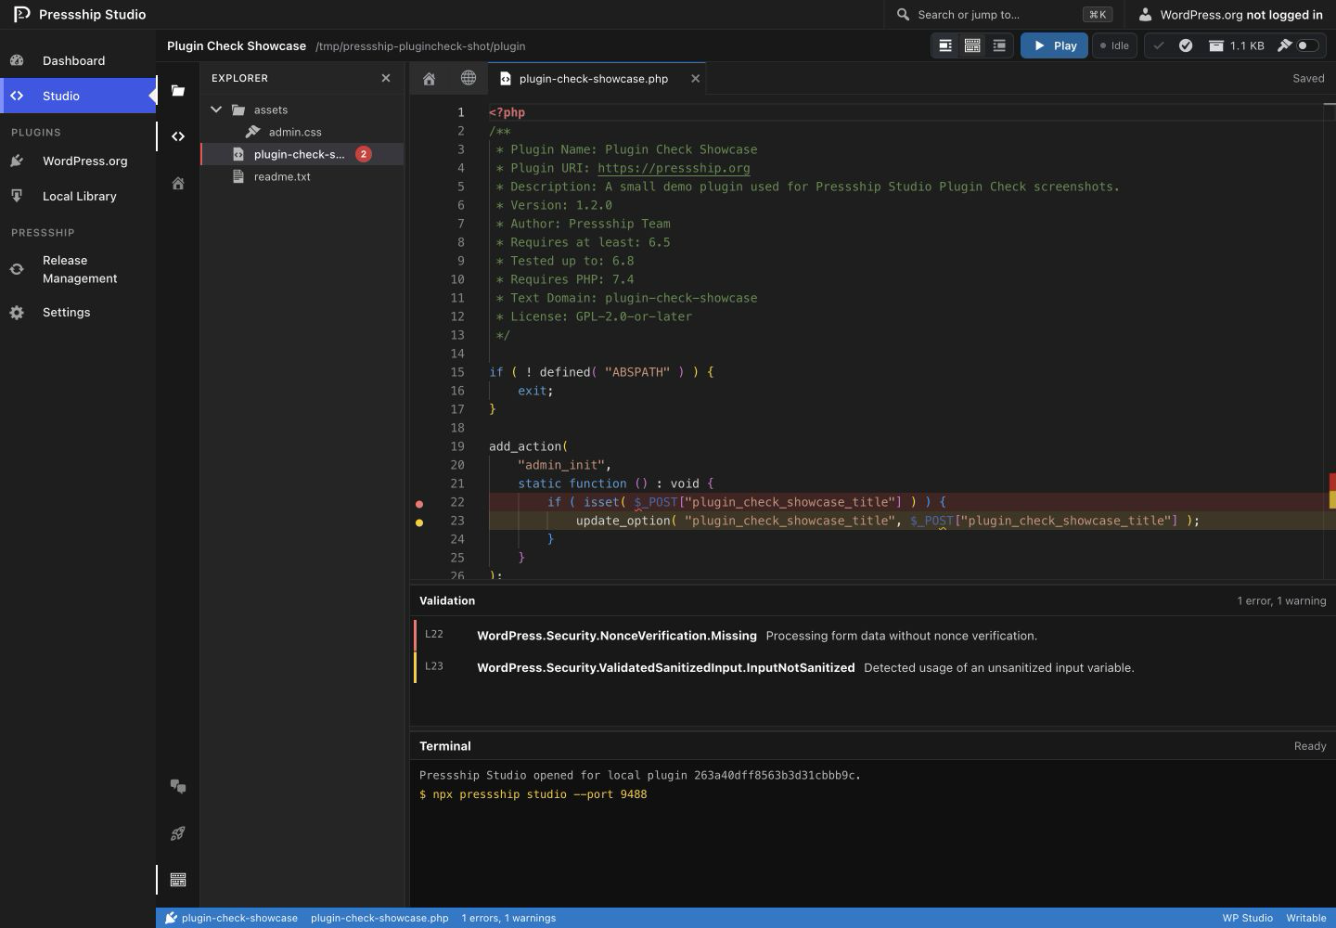The width and height of the screenshot is (1336, 928).
Task: Select the assets folder in Explorer
Action: (302, 110)
